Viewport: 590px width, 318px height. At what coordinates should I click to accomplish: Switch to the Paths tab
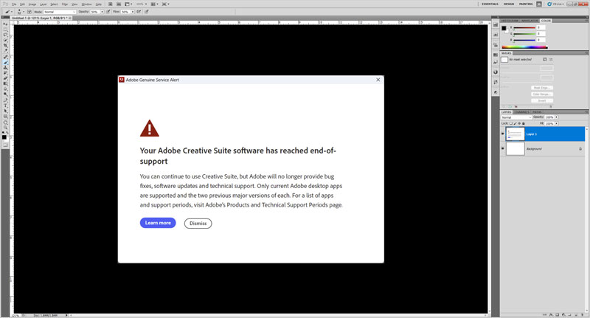537,112
